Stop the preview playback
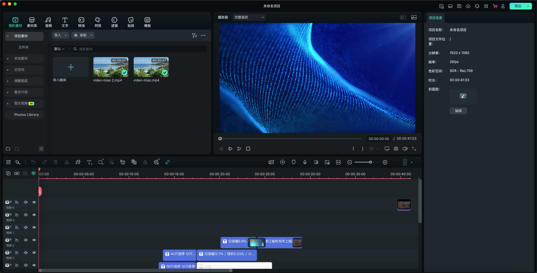The width and height of the screenshot is (537, 273). click(248, 149)
